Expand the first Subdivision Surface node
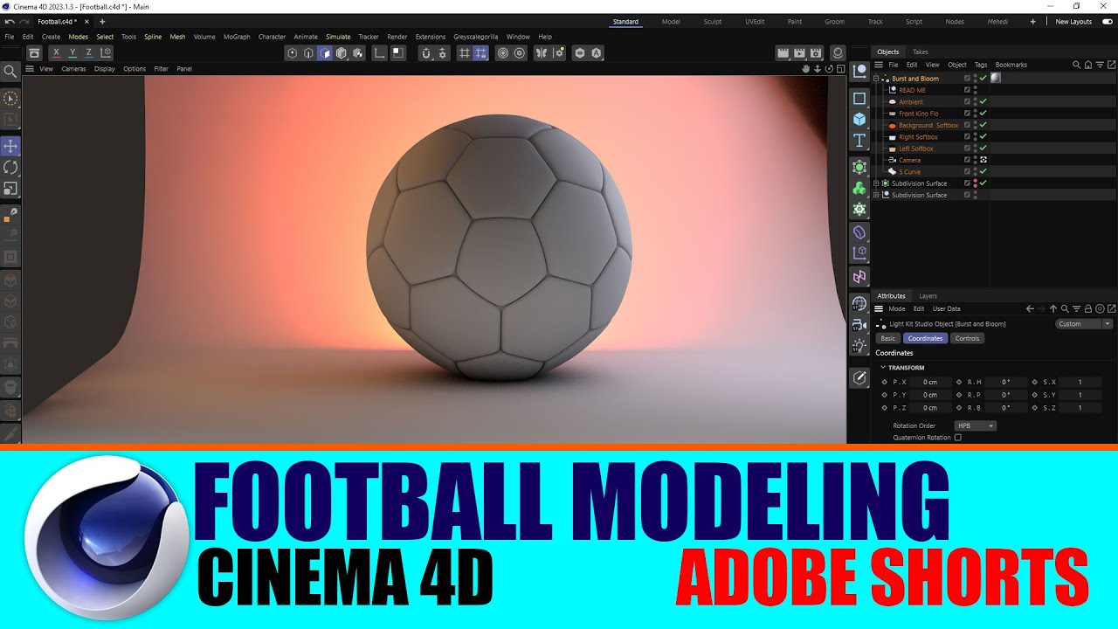Image resolution: width=1118 pixels, height=629 pixels. pos(876,183)
